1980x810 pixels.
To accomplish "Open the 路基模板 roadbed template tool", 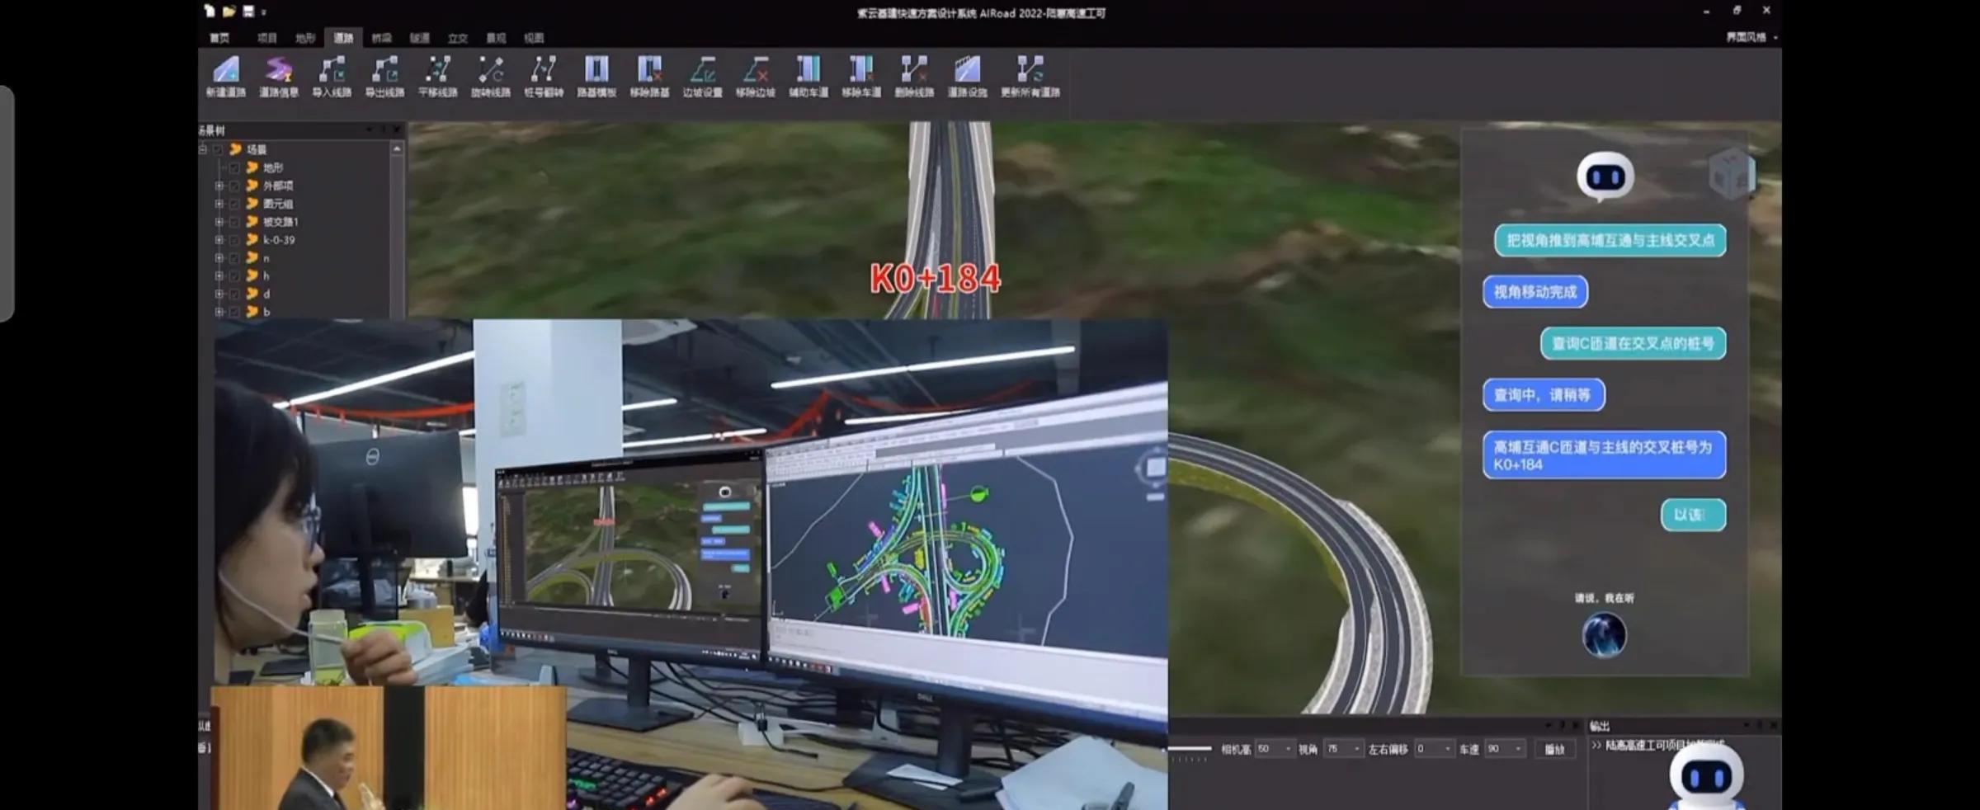I will coord(596,77).
